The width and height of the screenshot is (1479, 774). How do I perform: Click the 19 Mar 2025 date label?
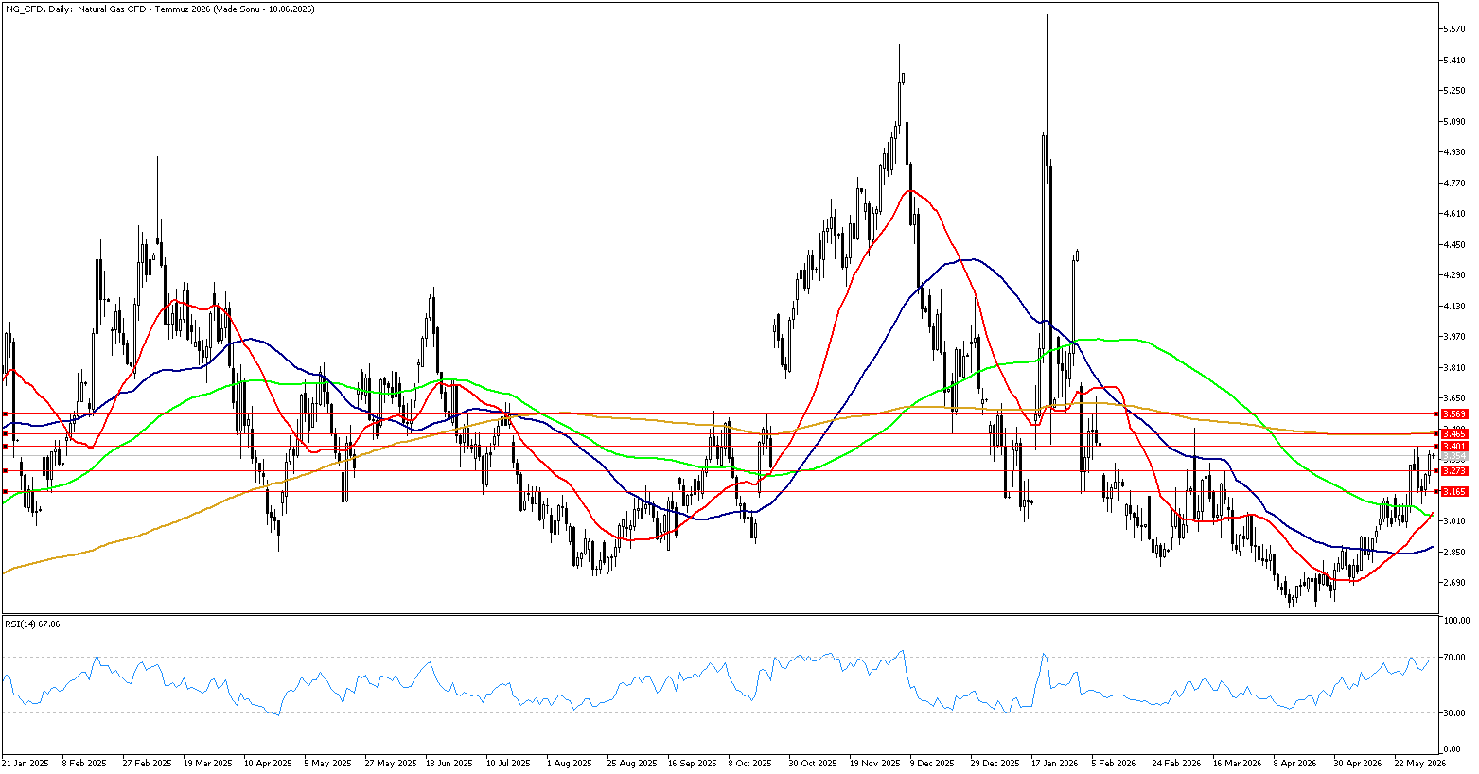pos(208,763)
